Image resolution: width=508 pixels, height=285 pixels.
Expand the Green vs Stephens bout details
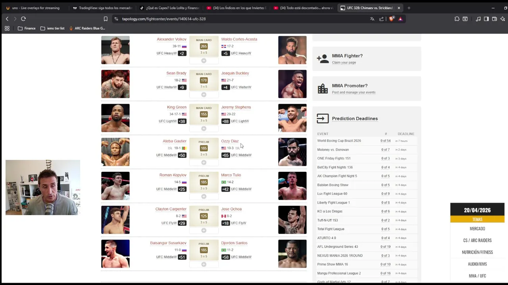(204, 129)
